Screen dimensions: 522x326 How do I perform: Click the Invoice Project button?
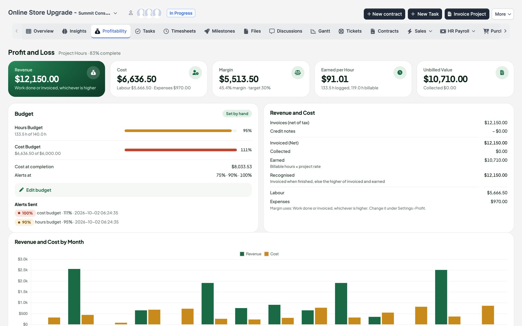click(467, 14)
